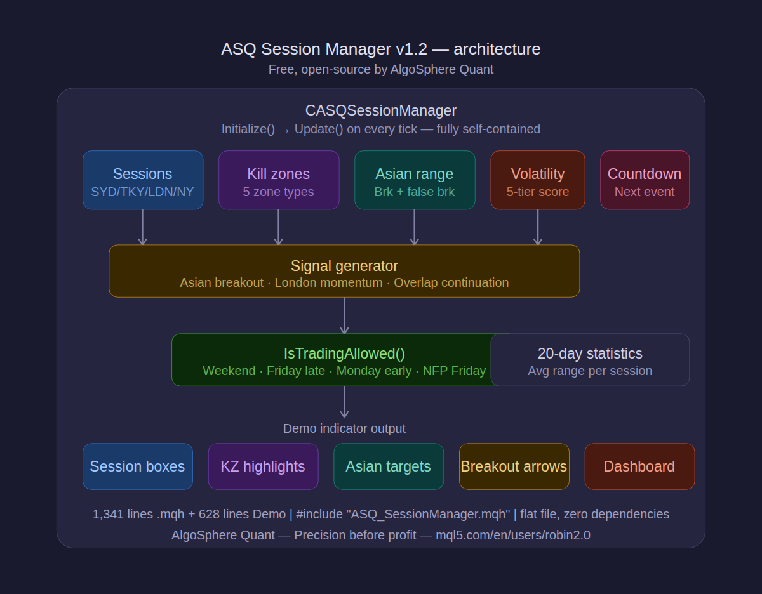Click the 5-tier score indicator
This screenshot has width=762, height=594.
coord(537,191)
